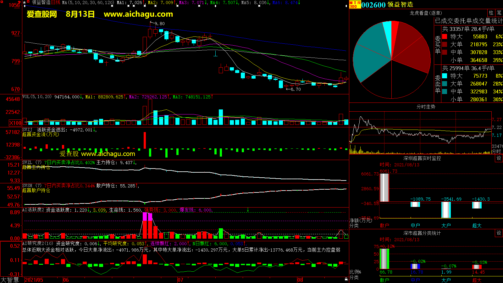This screenshot has height=283, width=503.
Task: Select the 分时走势 panel header
Action: (x=426, y=107)
